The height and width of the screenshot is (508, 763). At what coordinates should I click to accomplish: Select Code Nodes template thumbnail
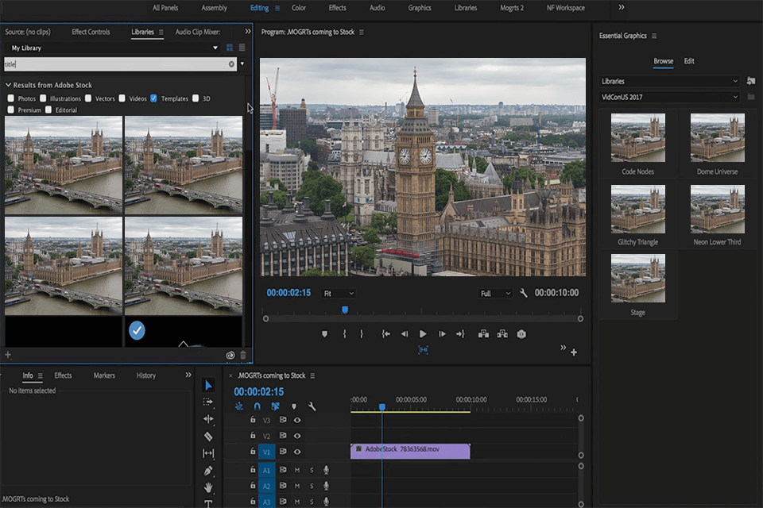(638, 137)
